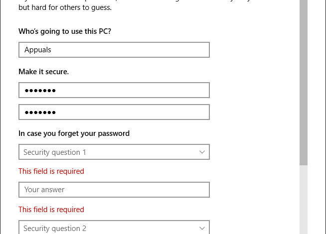The height and width of the screenshot is (234, 326).
Task: Click into the Your answer field
Action: [x=114, y=190]
